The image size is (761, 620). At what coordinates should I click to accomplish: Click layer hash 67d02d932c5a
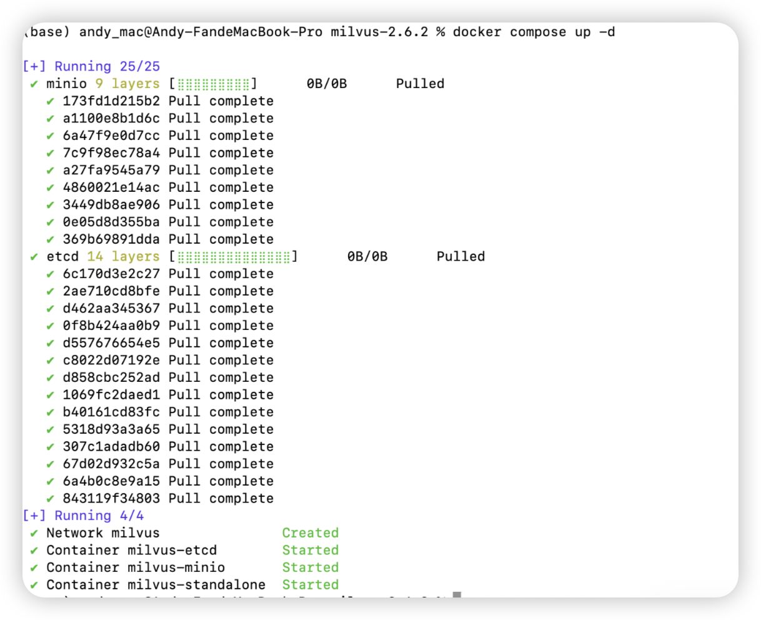point(111,464)
